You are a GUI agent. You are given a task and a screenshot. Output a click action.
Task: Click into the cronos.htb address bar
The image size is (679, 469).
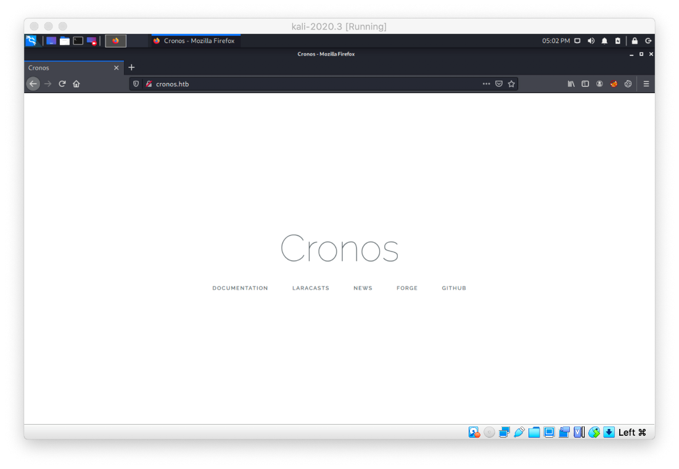click(278, 84)
